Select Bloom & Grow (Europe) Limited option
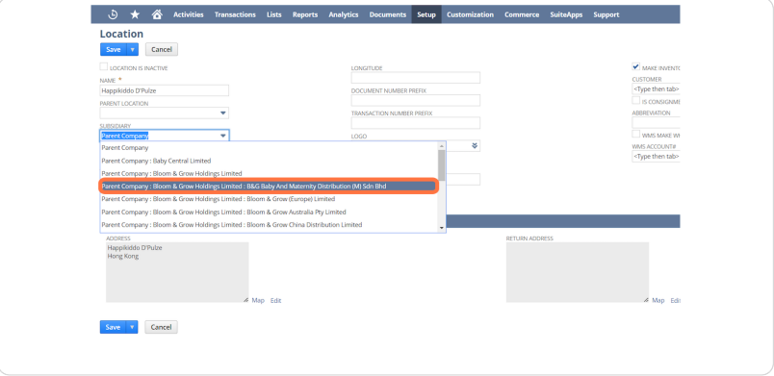The image size is (774, 376). (269, 199)
